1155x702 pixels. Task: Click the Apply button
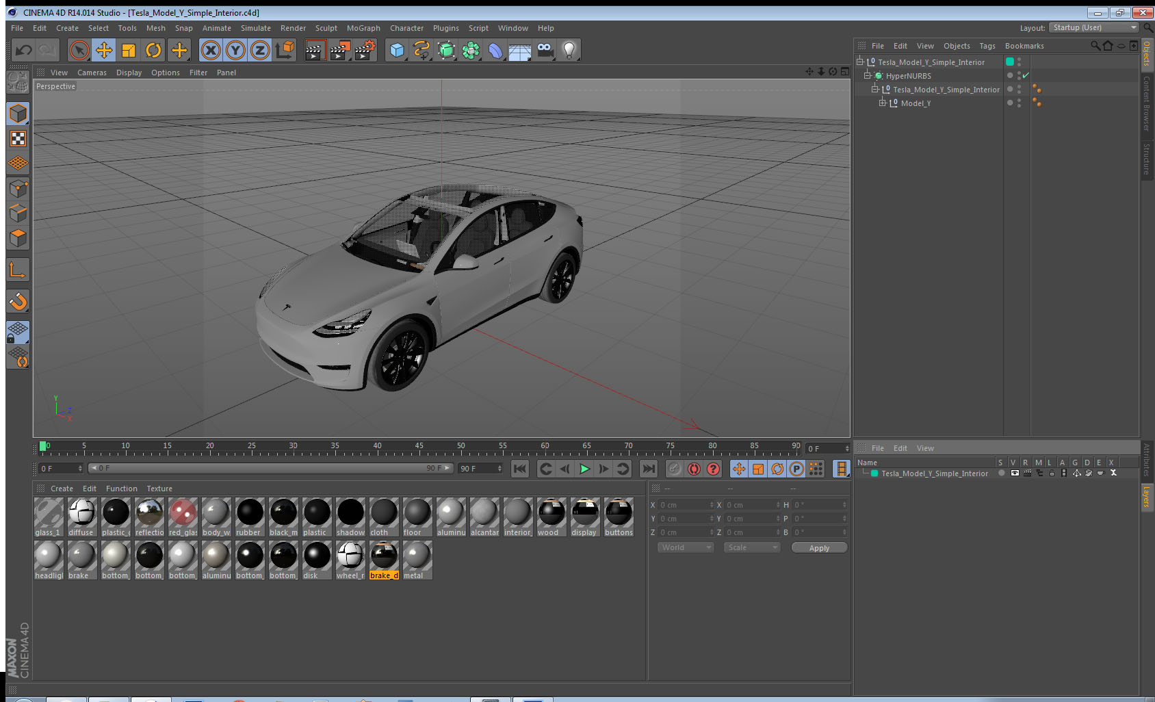819,547
